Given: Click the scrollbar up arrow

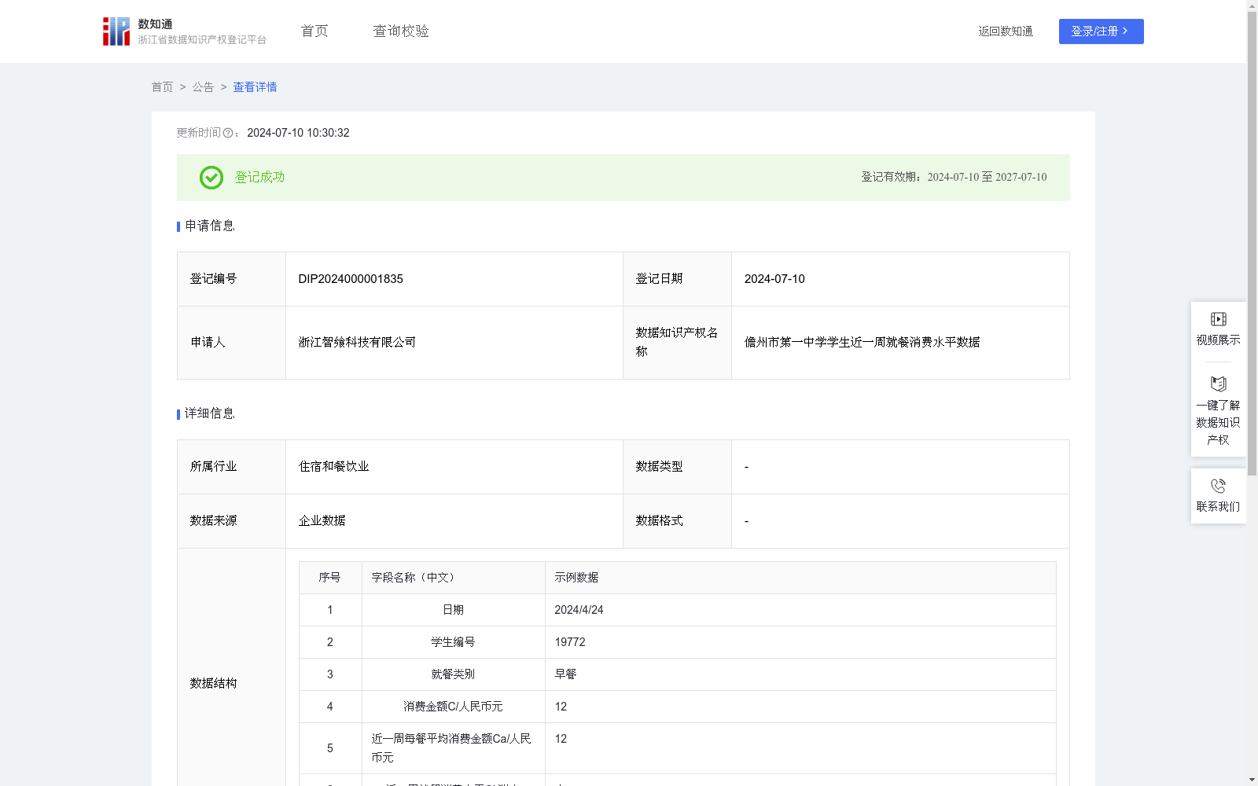Looking at the screenshot, I should [1252, 6].
